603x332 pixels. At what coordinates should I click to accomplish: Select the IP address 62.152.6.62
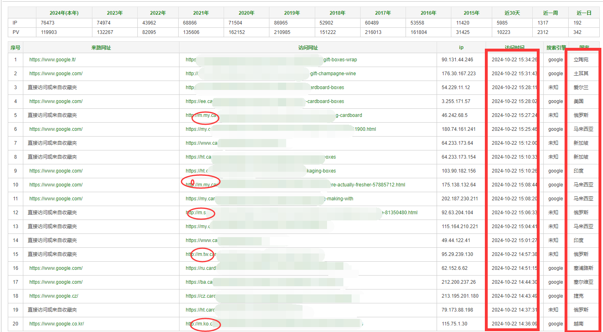[x=455, y=268]
